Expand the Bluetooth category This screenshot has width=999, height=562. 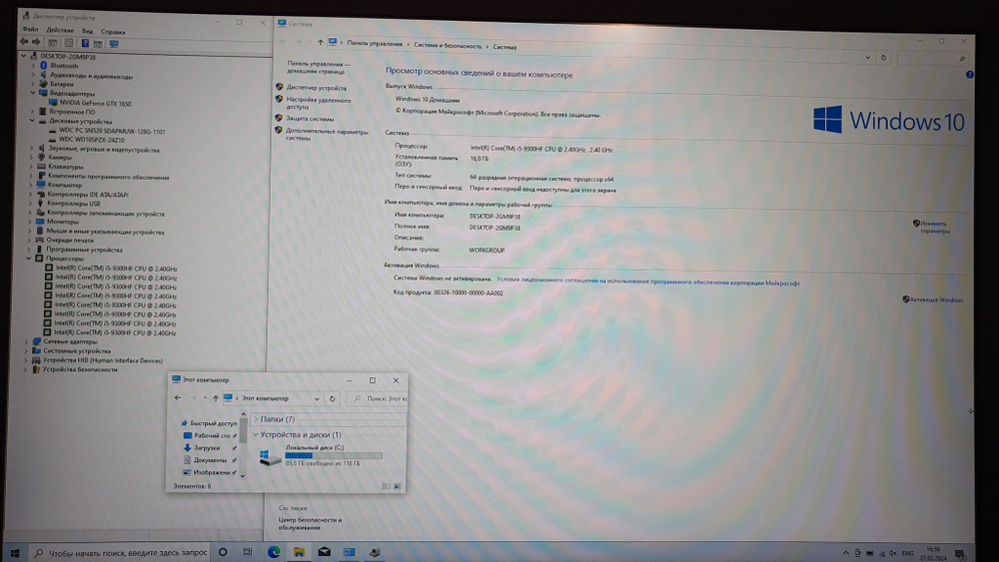point(33,66)
